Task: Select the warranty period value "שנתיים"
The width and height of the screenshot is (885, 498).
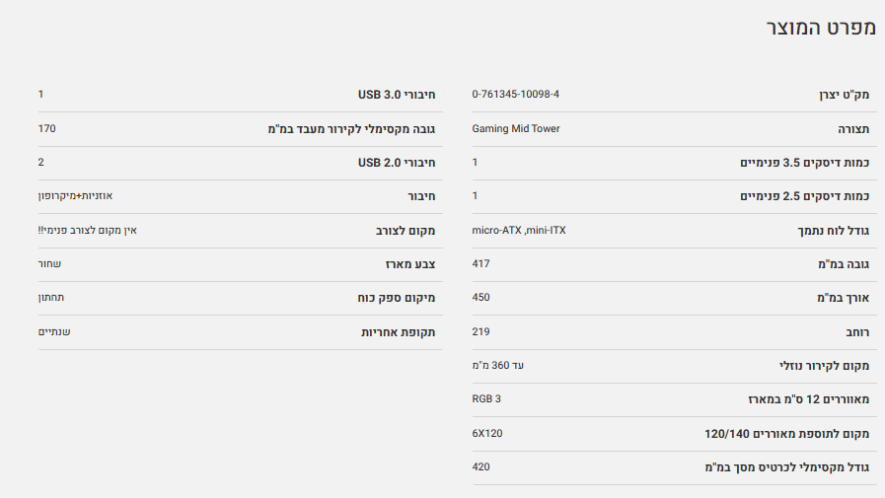Action: 54,331
